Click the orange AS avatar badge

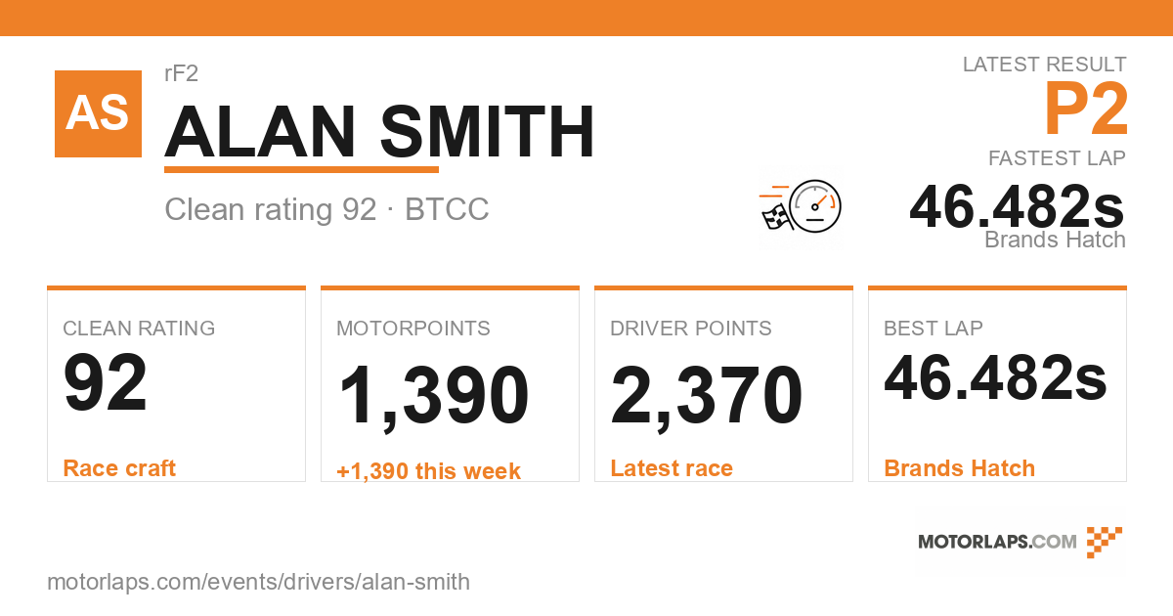coord(98,113)
